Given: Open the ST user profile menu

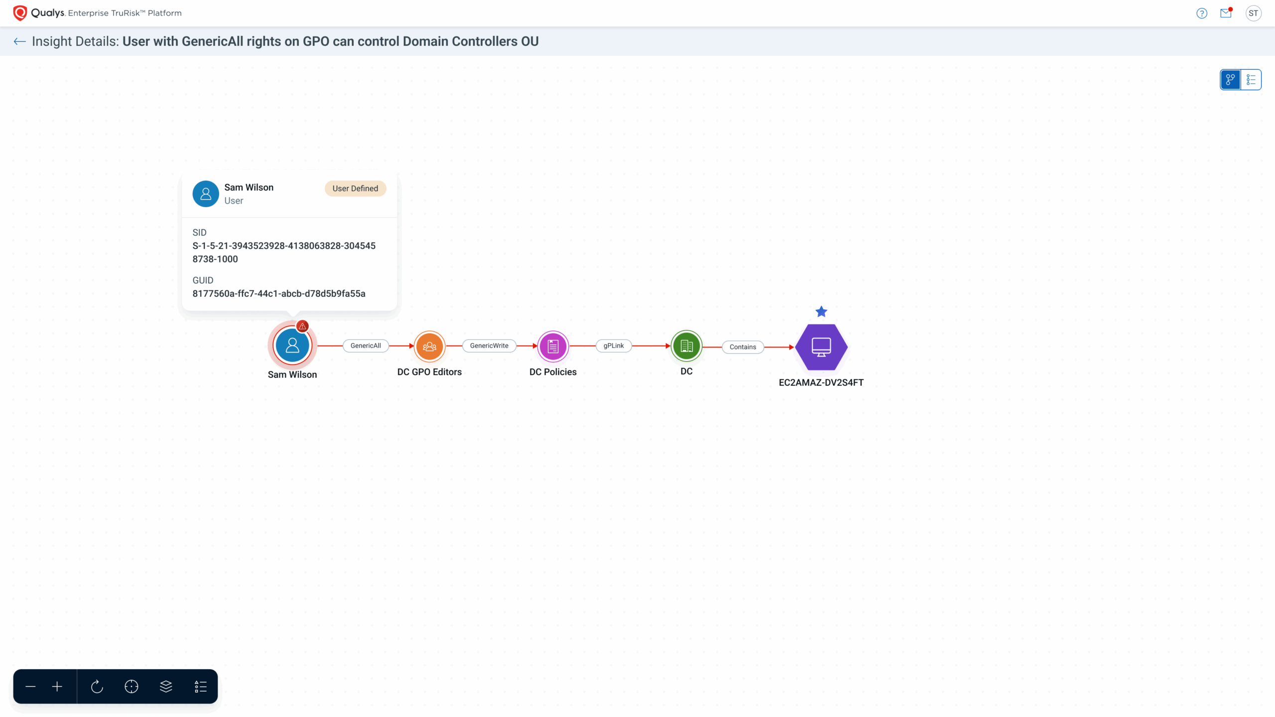Looking at the screenshot, I should [x=1253, y=13].
